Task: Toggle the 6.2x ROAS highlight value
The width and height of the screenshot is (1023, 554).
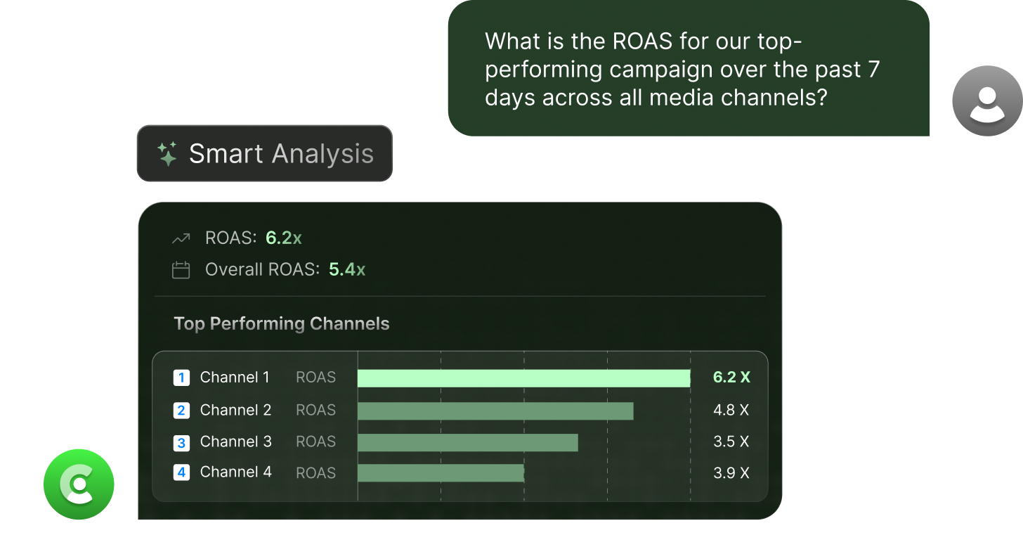Action: (284, 238)
